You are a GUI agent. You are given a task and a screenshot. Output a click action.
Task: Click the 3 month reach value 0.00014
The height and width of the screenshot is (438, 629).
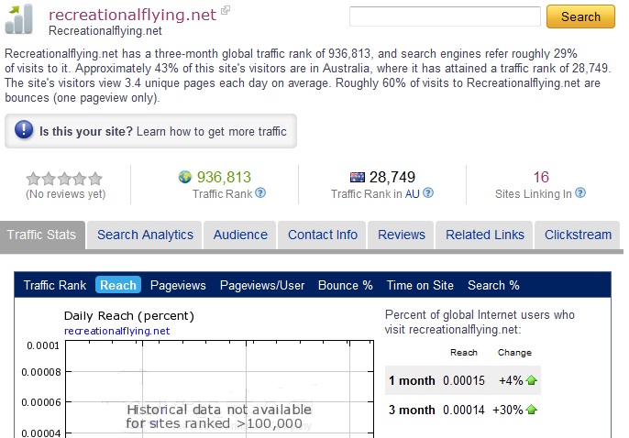point(464,410)
